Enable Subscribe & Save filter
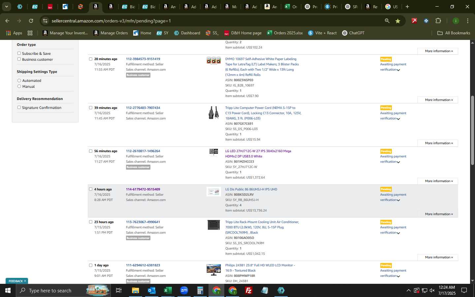Screen dimensions: 475x297 (19, 53)
